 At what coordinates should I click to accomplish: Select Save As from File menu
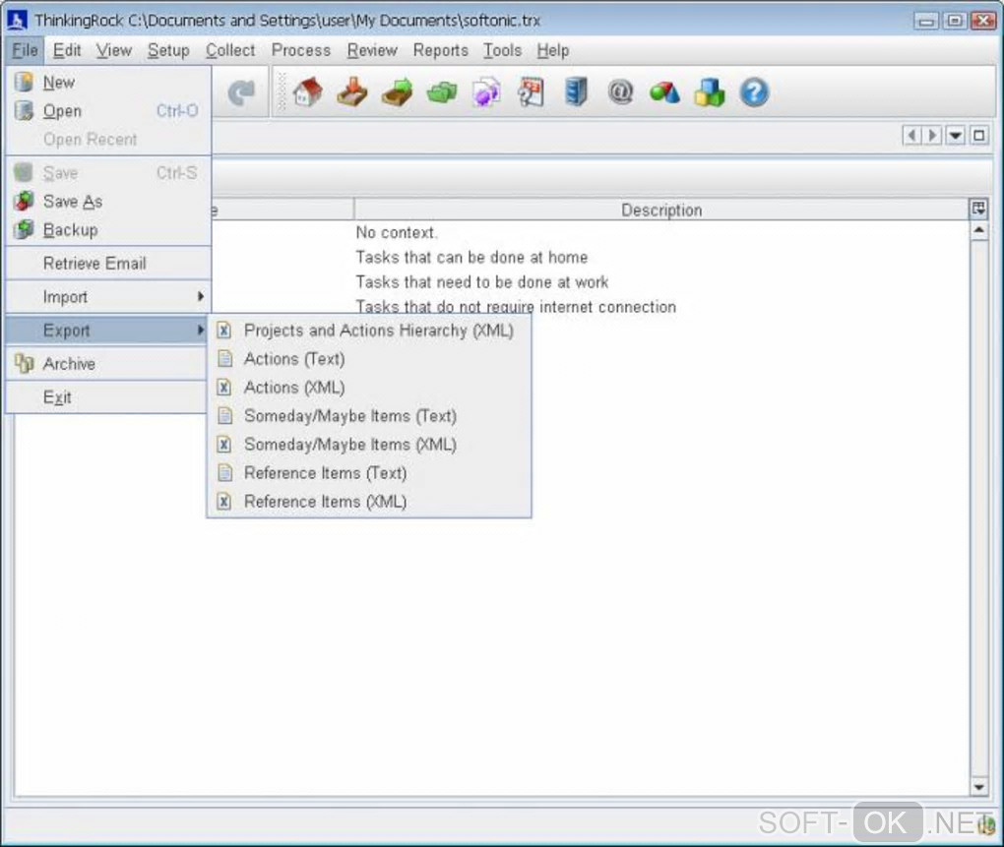[x=108, y=202]
